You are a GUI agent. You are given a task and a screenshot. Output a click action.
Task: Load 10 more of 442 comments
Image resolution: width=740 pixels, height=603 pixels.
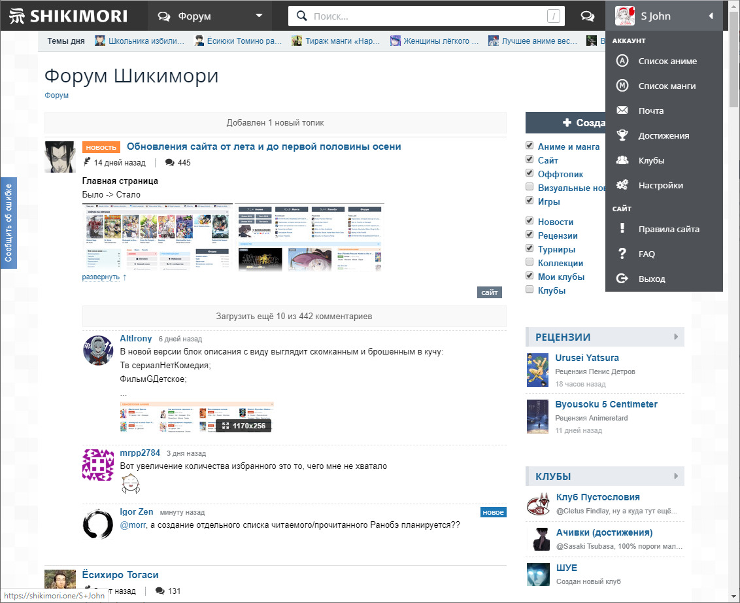(x=294, y=316)
